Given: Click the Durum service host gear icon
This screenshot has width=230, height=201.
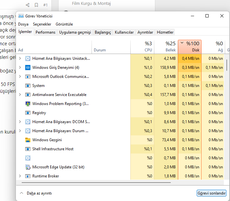Looking at the screenshot, I should [28, 131].
